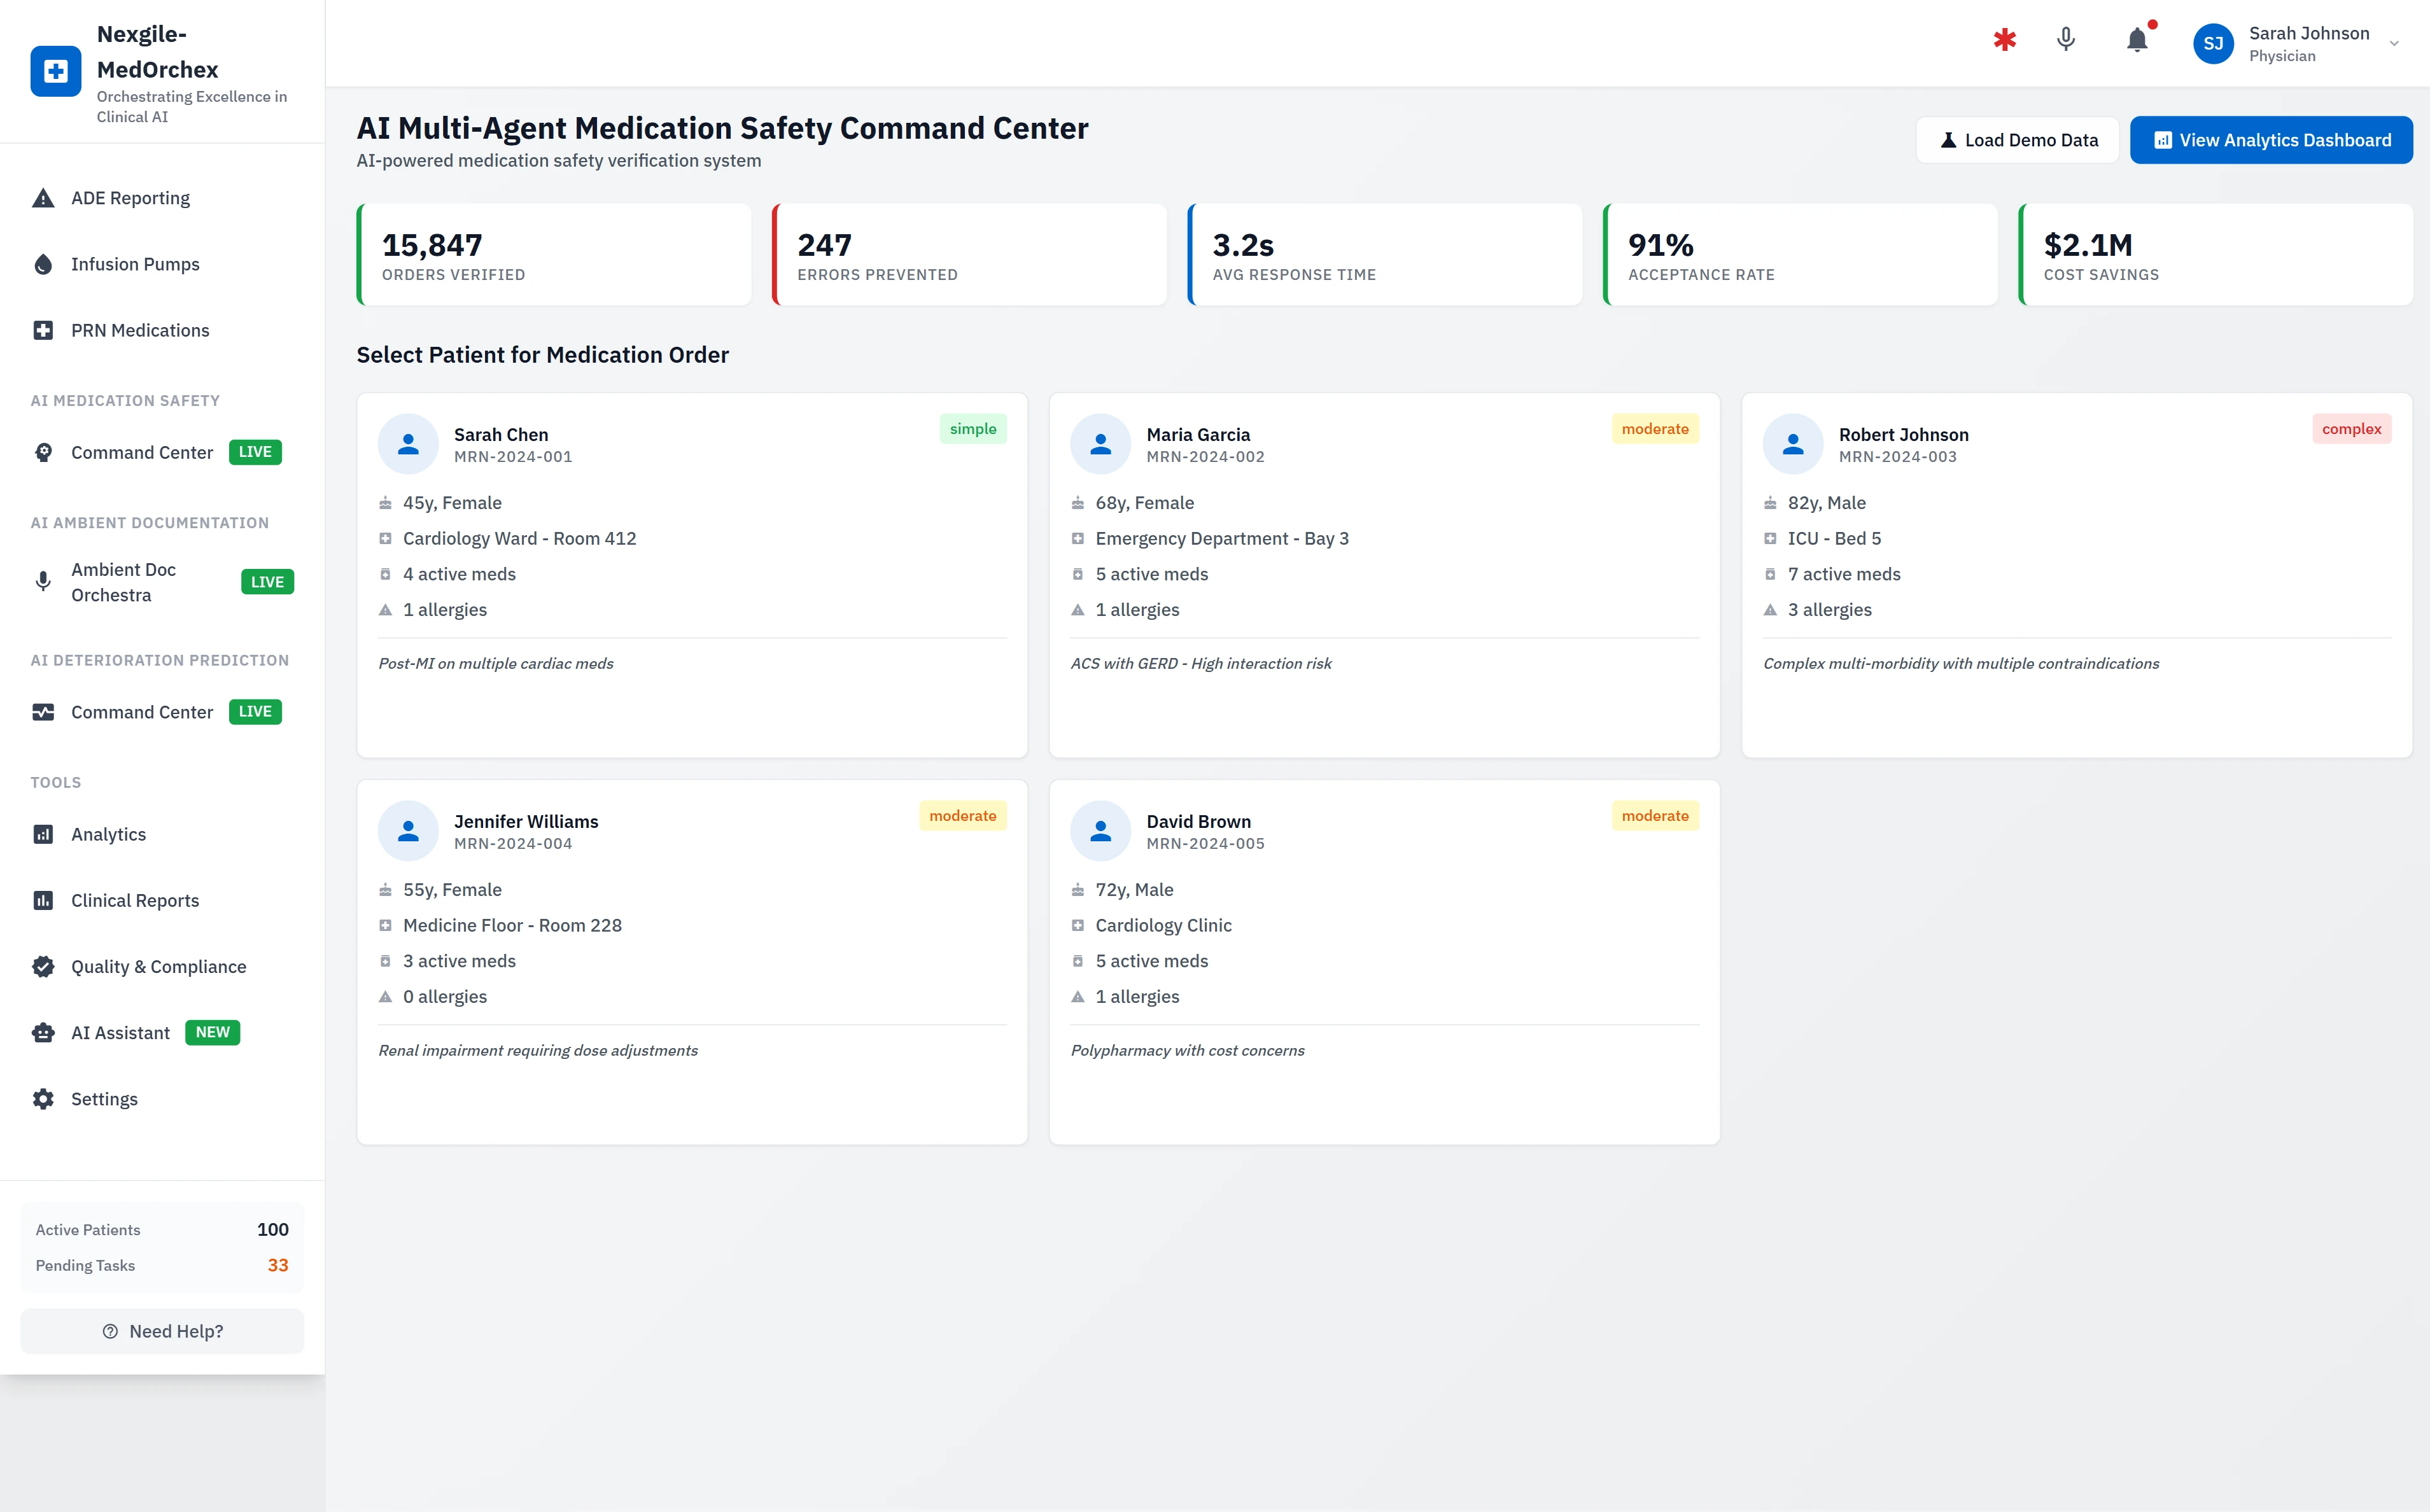Click the Need Help? link
Viewport: 2430px width, 1512px height.
161,1331
